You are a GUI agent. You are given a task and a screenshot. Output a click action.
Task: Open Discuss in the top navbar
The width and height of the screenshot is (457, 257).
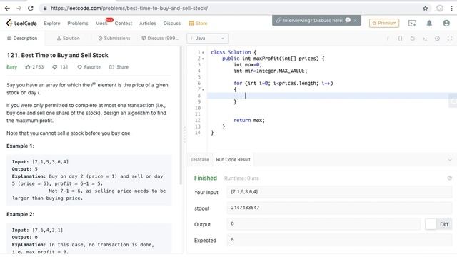tap(172, 24)
